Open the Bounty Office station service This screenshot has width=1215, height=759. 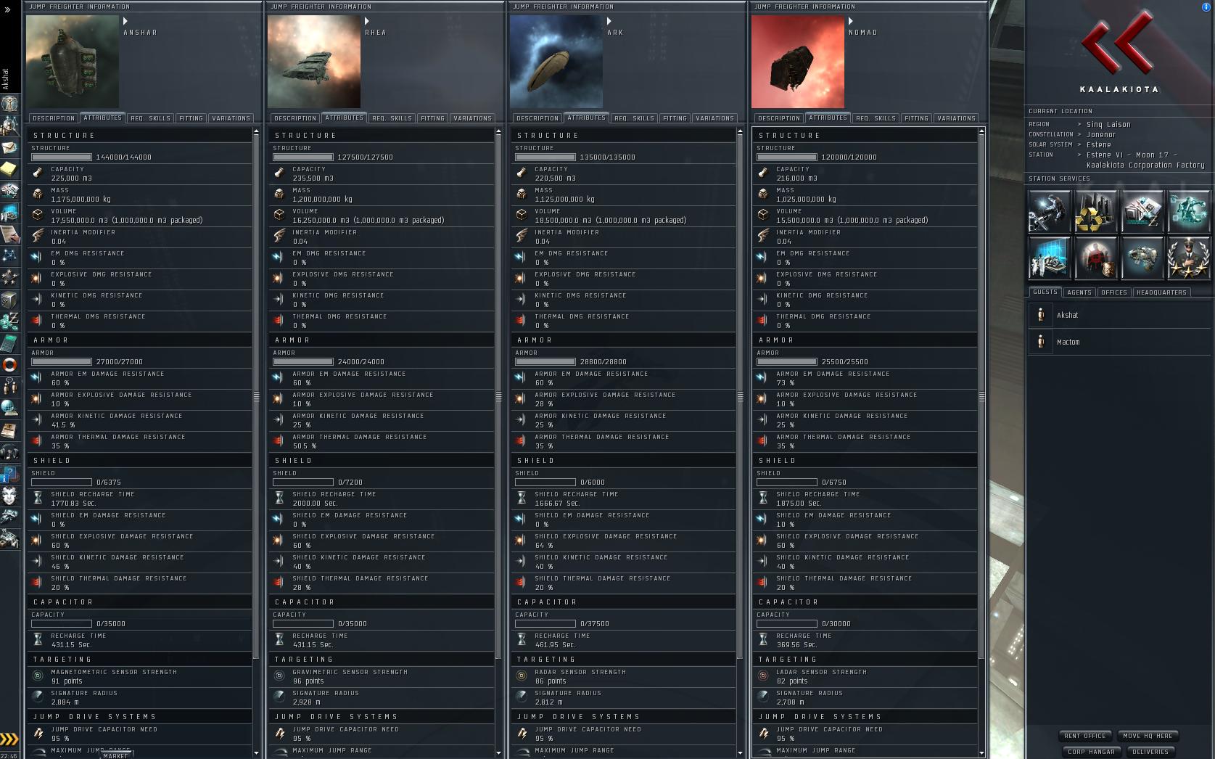pos(1095,258)
